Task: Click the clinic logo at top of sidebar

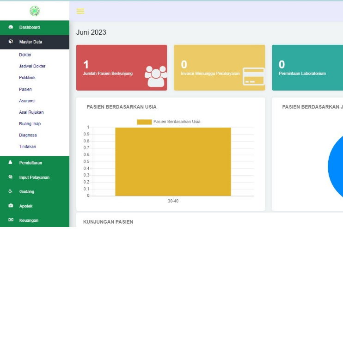Action: tap(35, 11)
